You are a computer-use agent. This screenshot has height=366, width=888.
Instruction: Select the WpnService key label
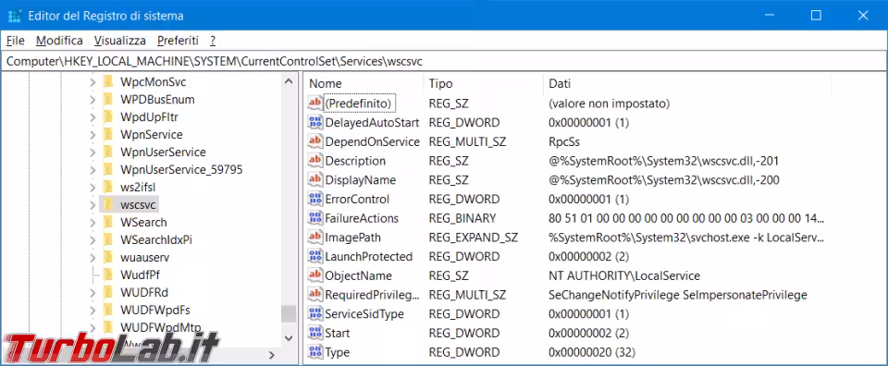pyautogui.click(x=151, y=135)
